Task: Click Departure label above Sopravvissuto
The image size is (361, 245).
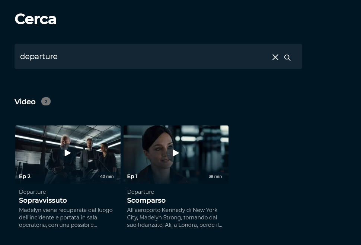Action: tap(32, 192)
